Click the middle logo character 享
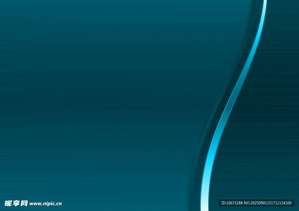Viewport: 299px width, 211px height. (x=16, y=203)
